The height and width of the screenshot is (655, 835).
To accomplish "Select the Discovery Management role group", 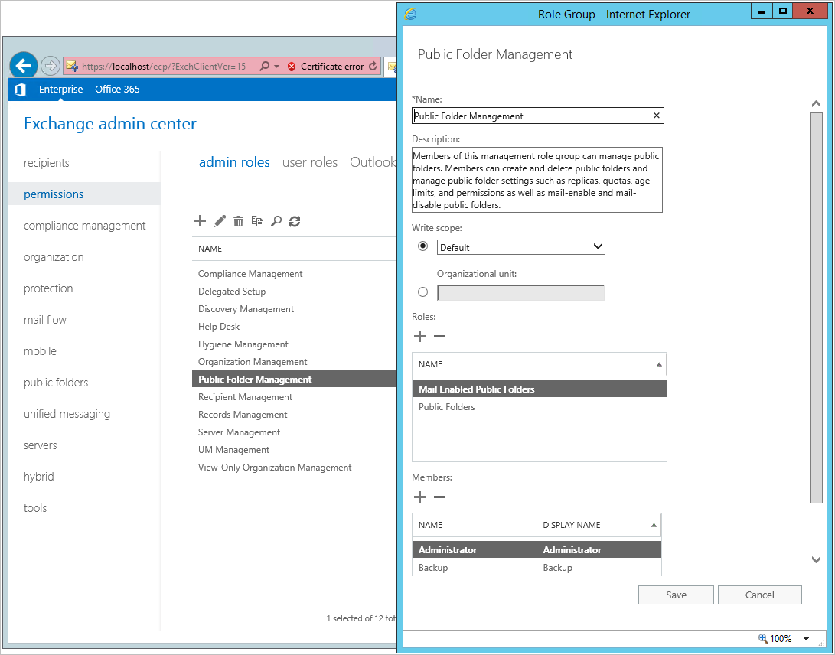I will (246, 309).
